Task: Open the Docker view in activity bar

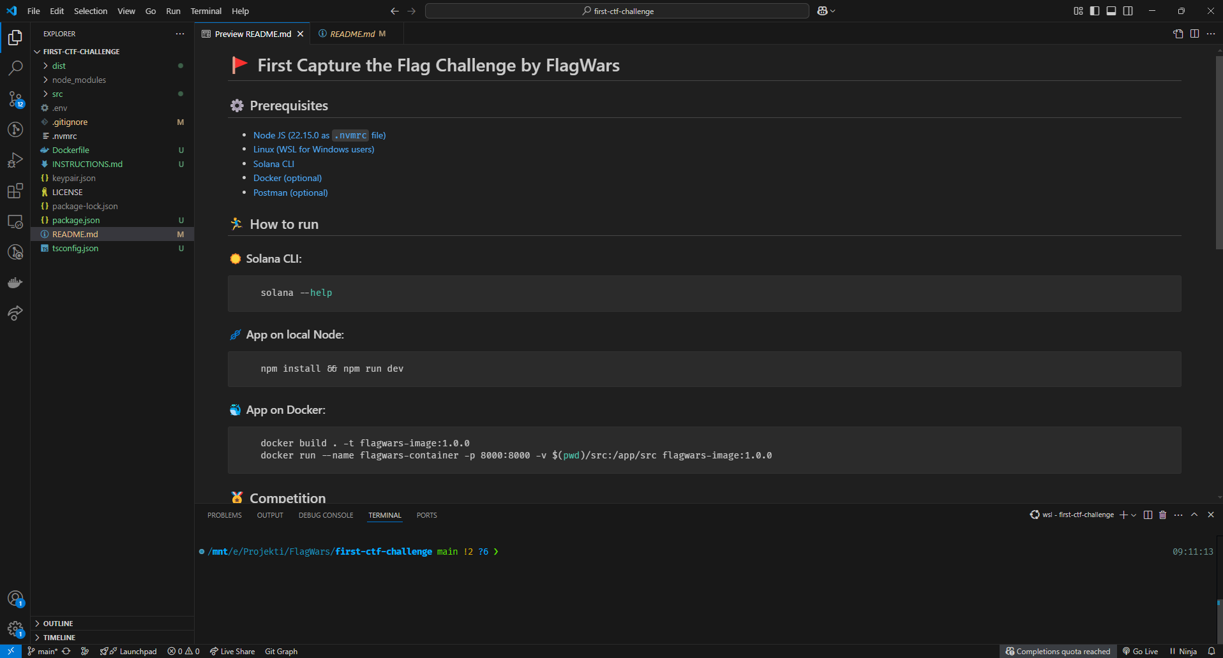Action: [15, 282]
